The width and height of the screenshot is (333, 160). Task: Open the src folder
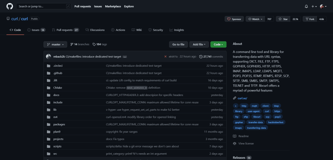pos(55,154)
